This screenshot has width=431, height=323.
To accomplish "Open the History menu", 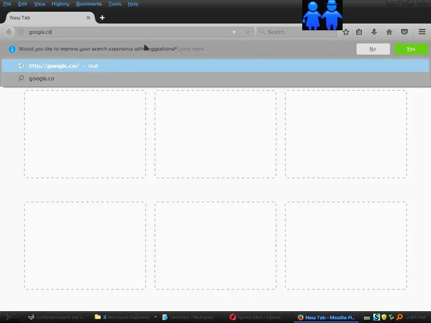I will pyautogui.click(x=60, y=4).
